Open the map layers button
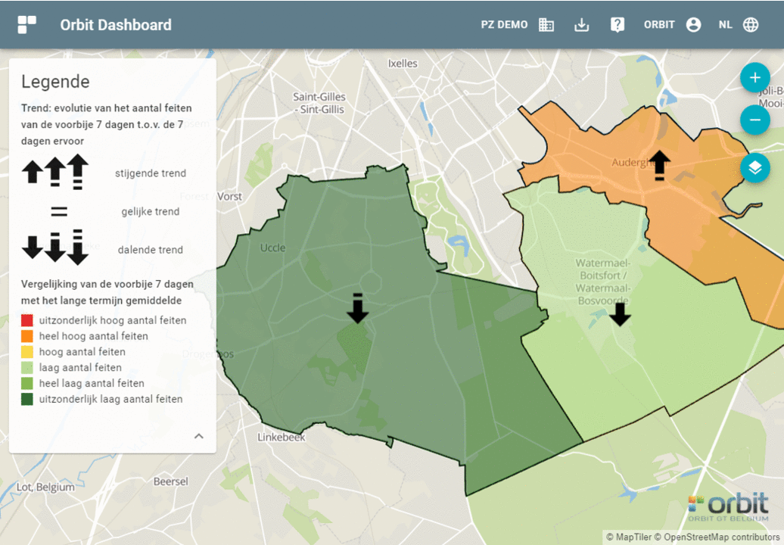The image size is (784, 545). tap(754, 167)
